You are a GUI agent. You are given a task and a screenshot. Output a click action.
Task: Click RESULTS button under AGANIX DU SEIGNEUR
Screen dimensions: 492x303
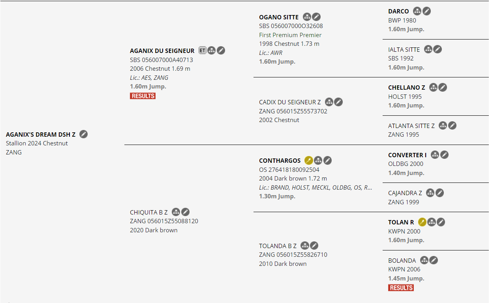[143, 96]
